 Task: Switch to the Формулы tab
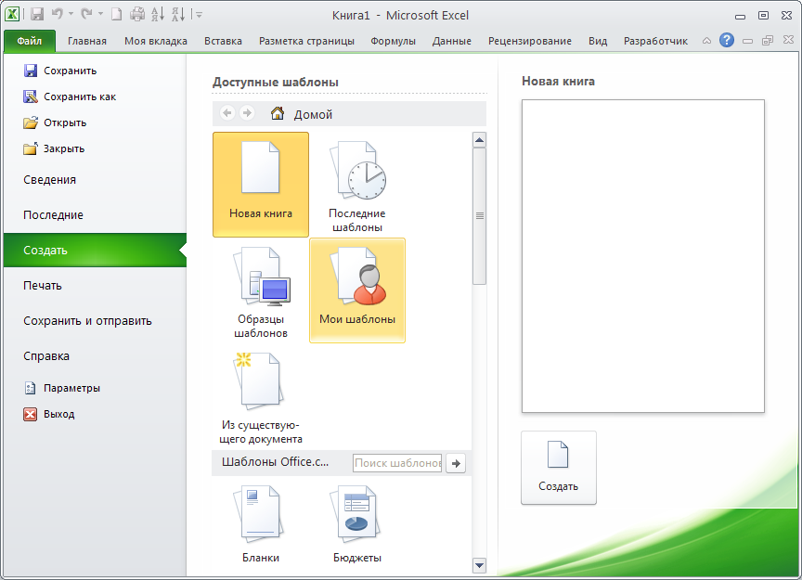pyautogui.click(x=393, y=41)
